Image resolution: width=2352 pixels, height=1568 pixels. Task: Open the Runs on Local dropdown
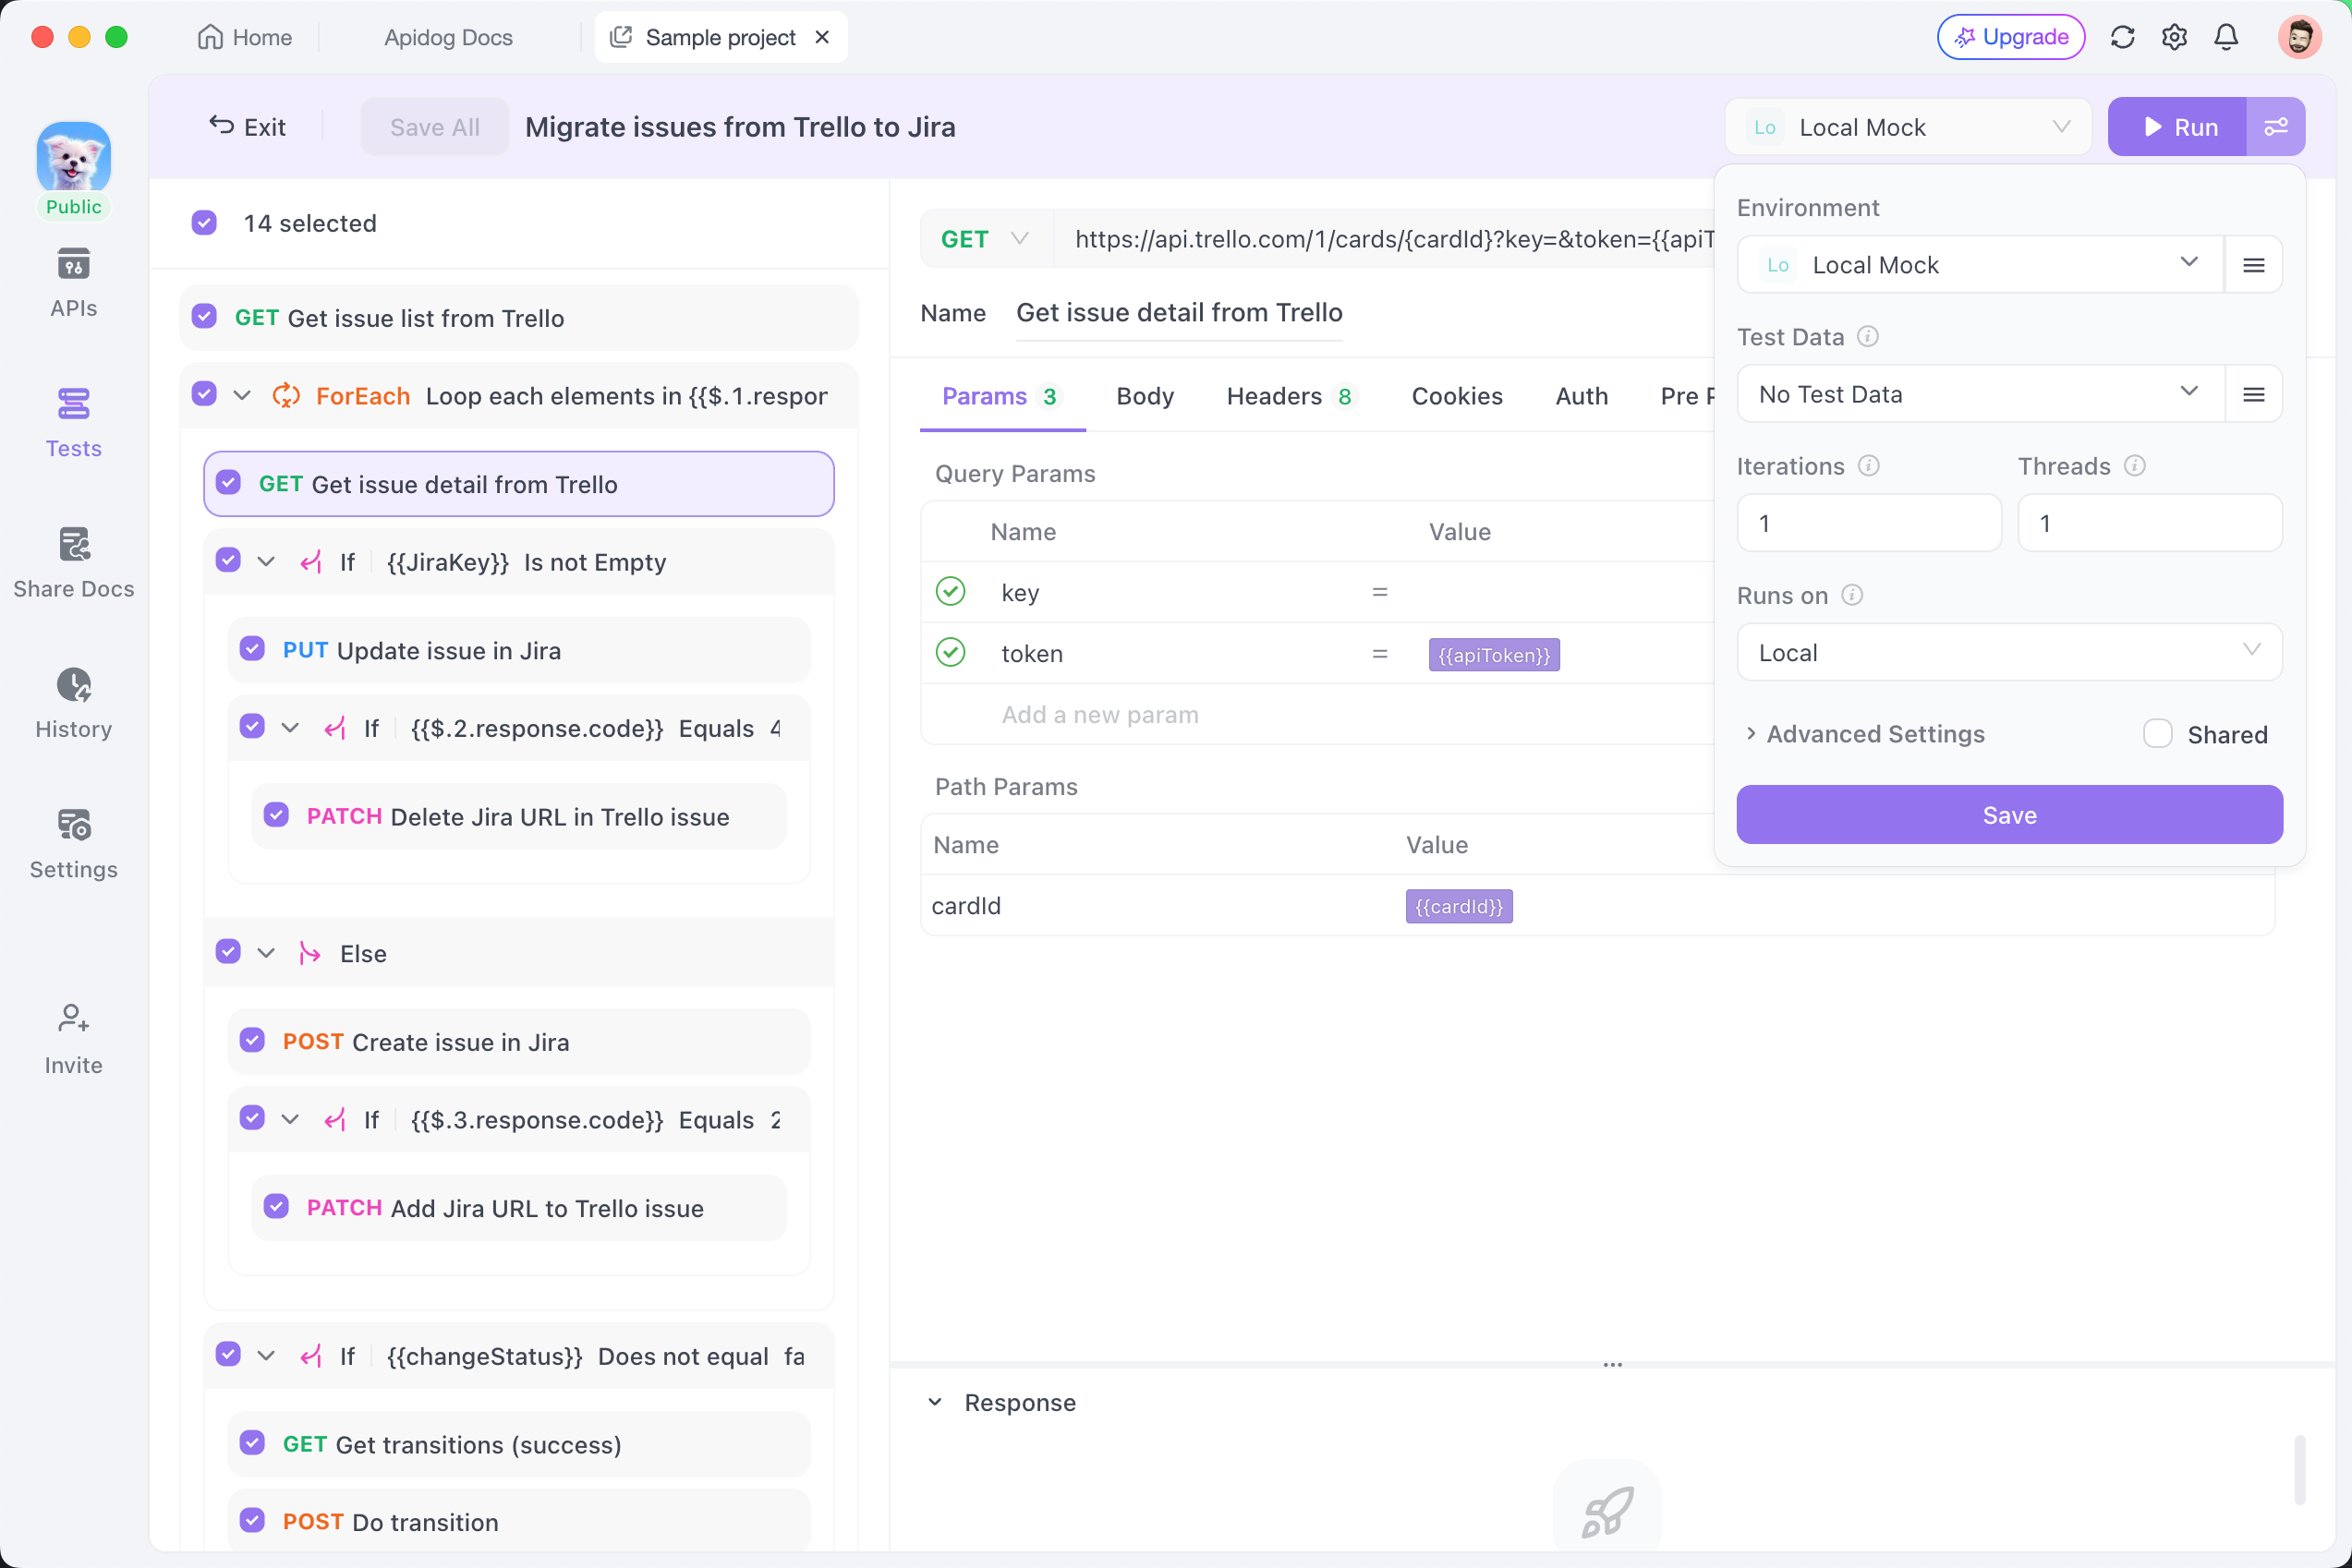point(2009,653)
